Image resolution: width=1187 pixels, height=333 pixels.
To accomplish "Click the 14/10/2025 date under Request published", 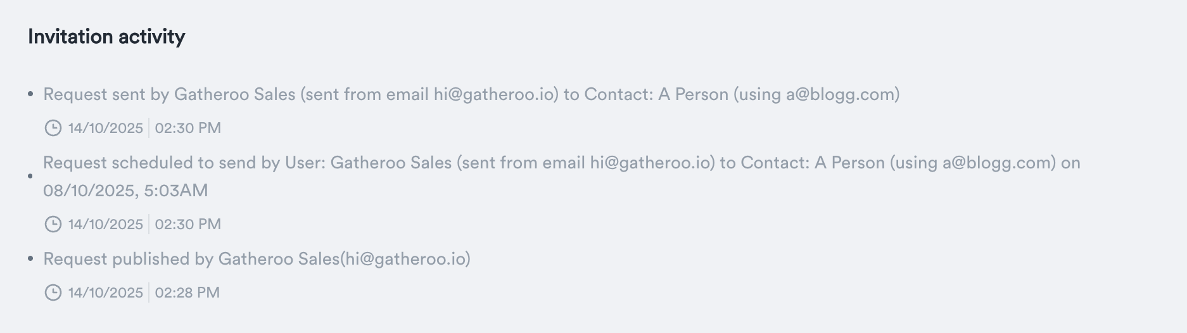I will point(106,292).
